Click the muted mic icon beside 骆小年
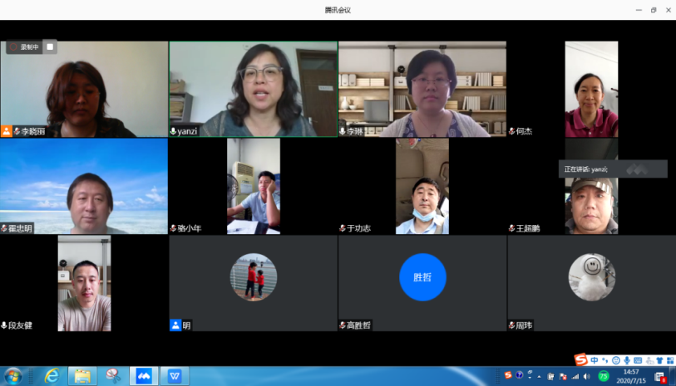 click(173, 228)
